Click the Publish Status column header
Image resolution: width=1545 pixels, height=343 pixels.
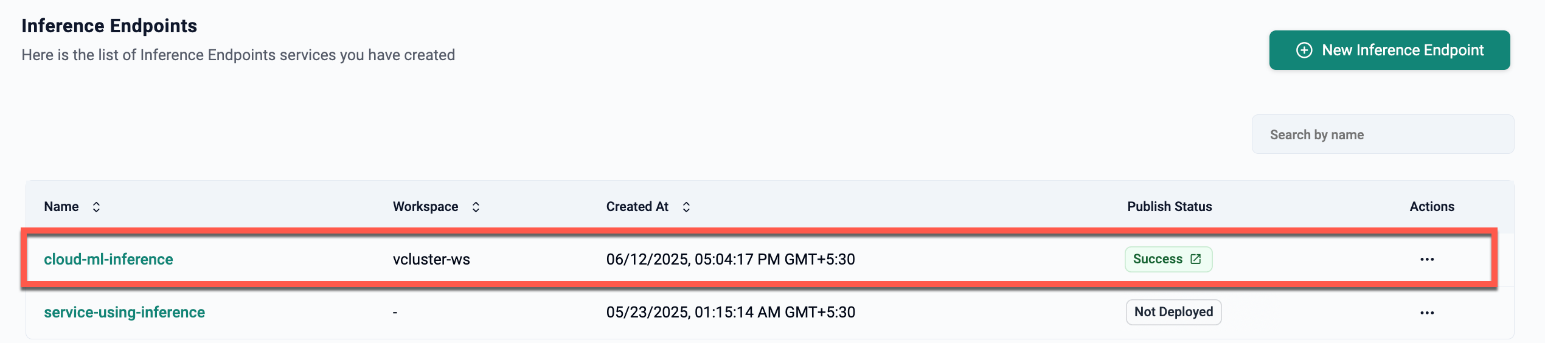1169,207
